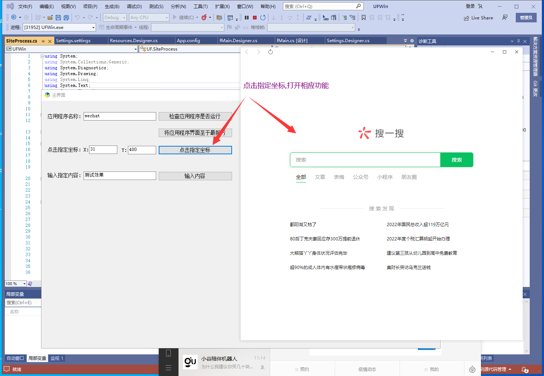Switch to the Settings.settings tab
Screen dimensions: 544x376
(73, 41)
